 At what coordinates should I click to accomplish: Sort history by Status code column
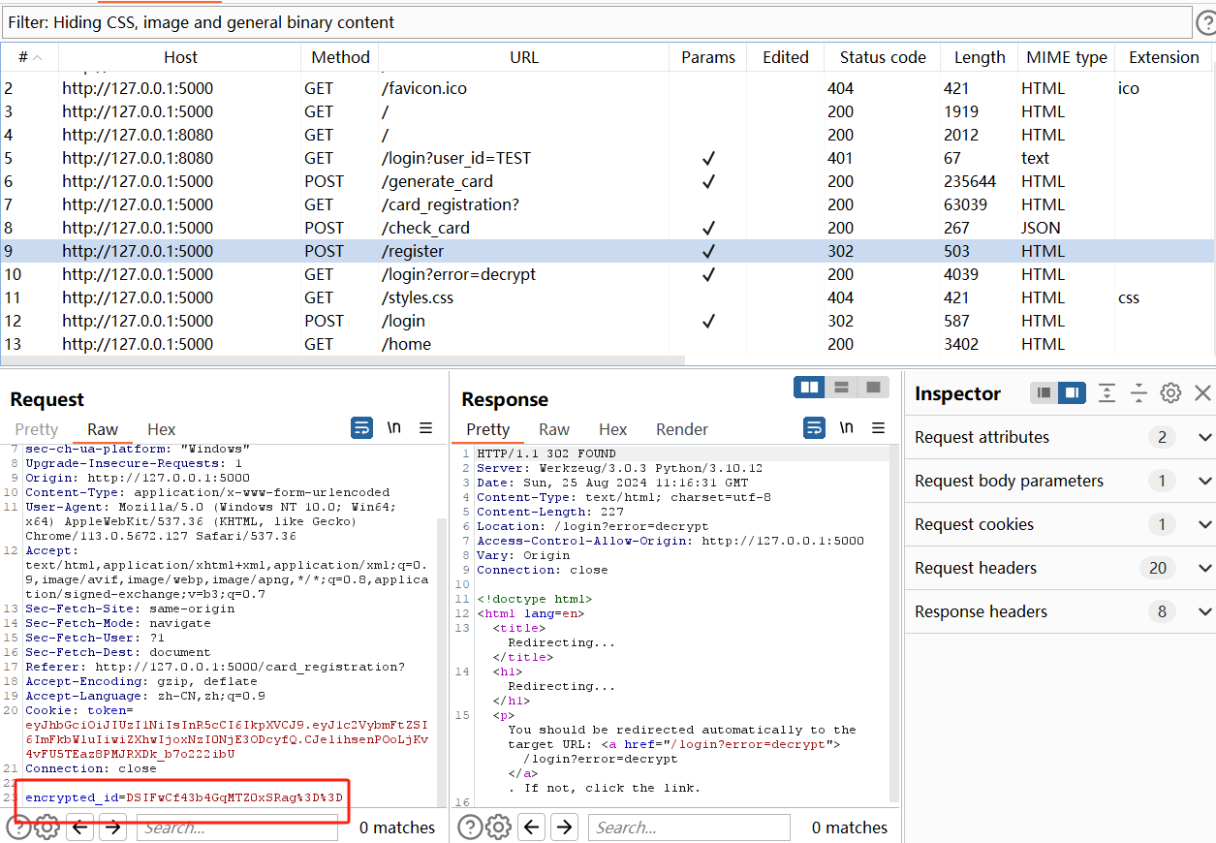[882, 57]
